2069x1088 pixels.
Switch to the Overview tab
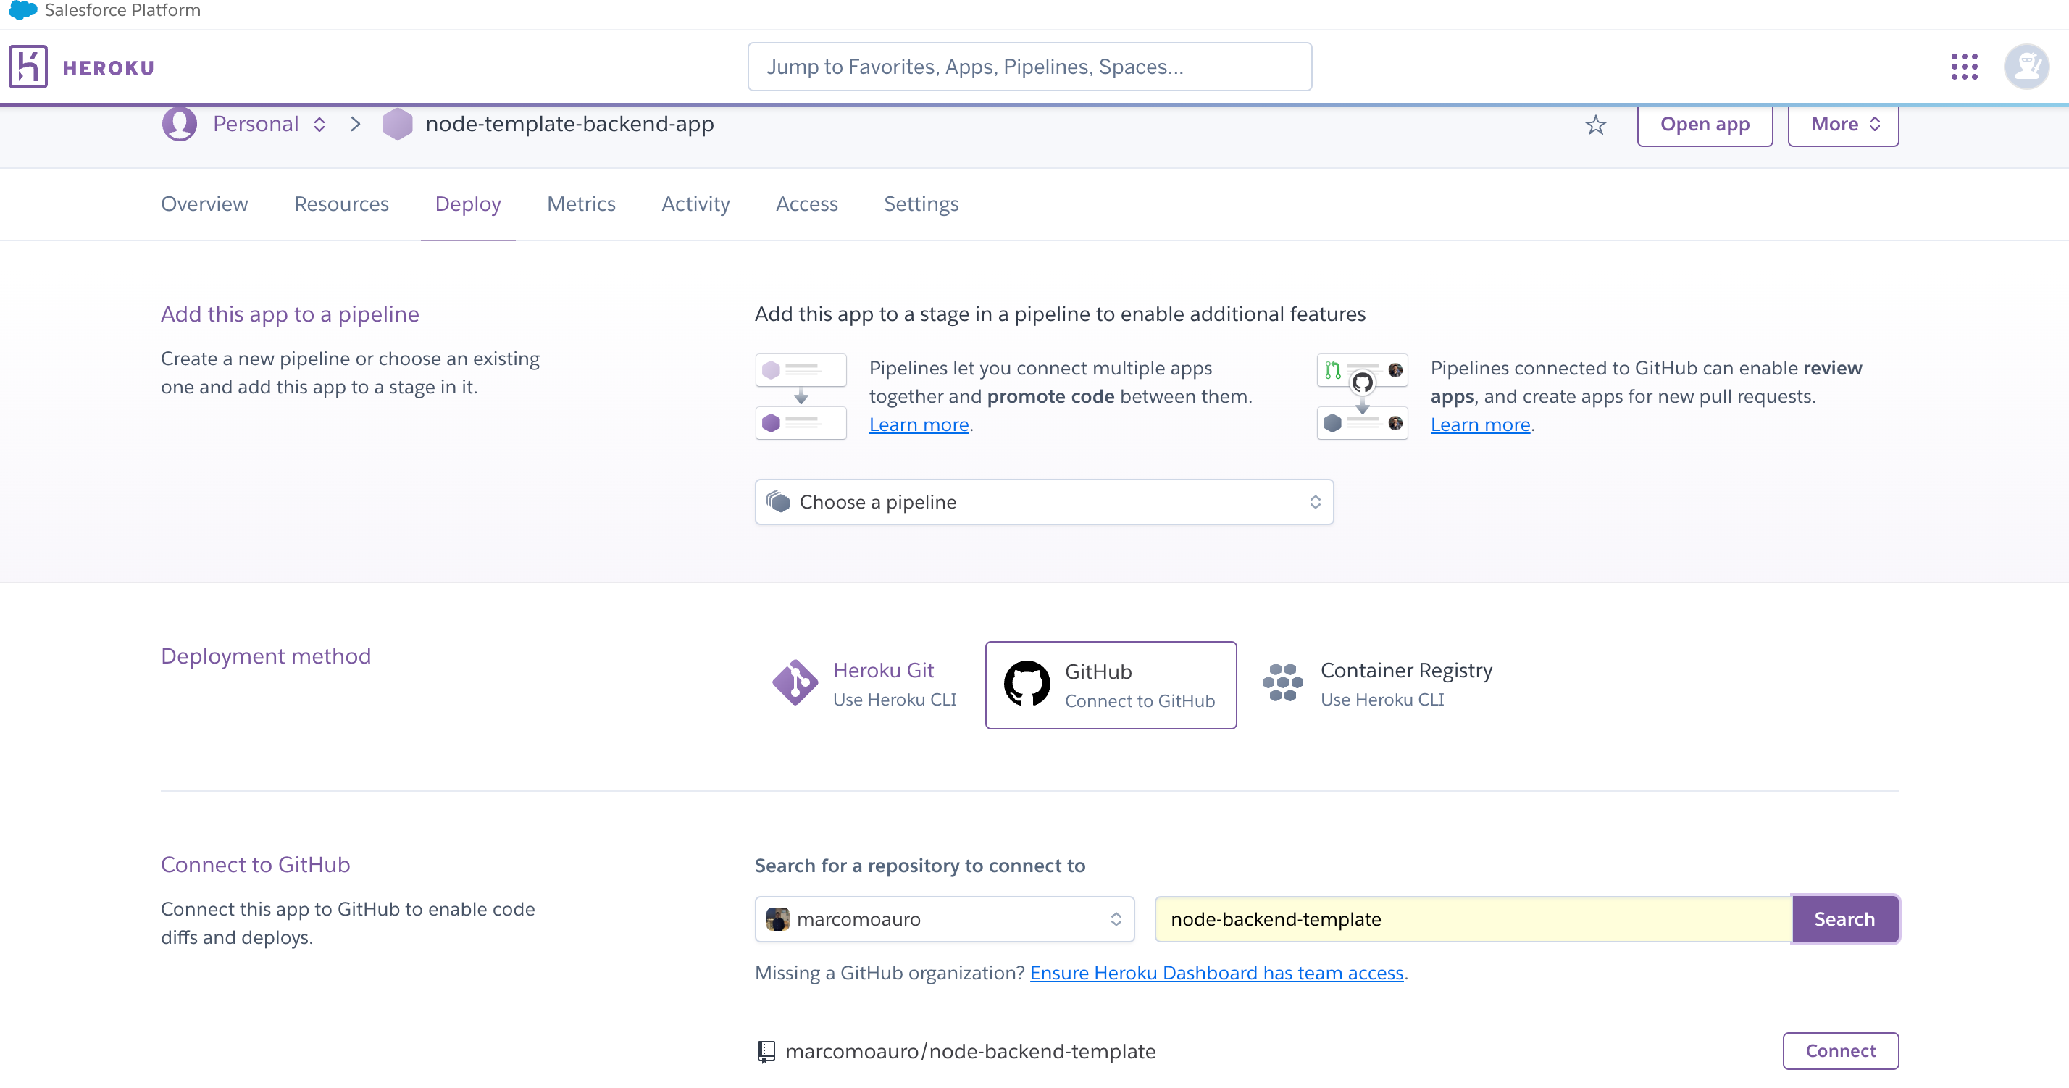point(205,205)
